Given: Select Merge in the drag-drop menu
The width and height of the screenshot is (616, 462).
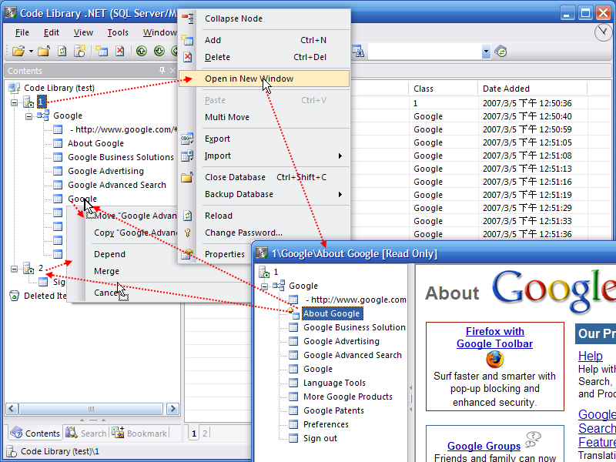Looking at the screenshot, I should click(x=106, y=271).
